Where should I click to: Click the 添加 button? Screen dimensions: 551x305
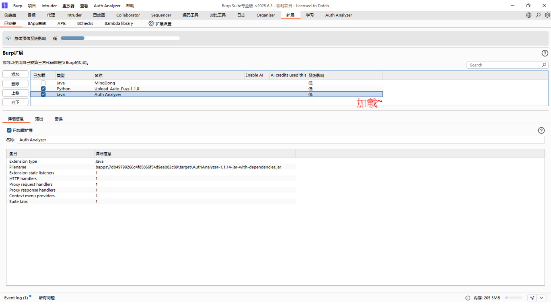15,74
